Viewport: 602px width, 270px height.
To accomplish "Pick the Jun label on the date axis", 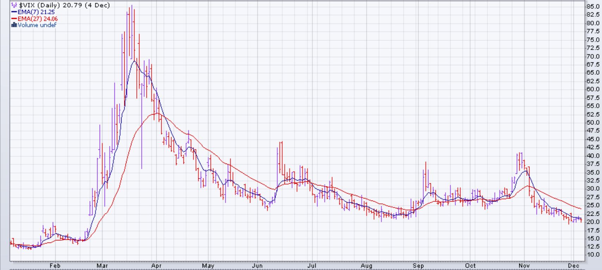I will tap(257, 266).
